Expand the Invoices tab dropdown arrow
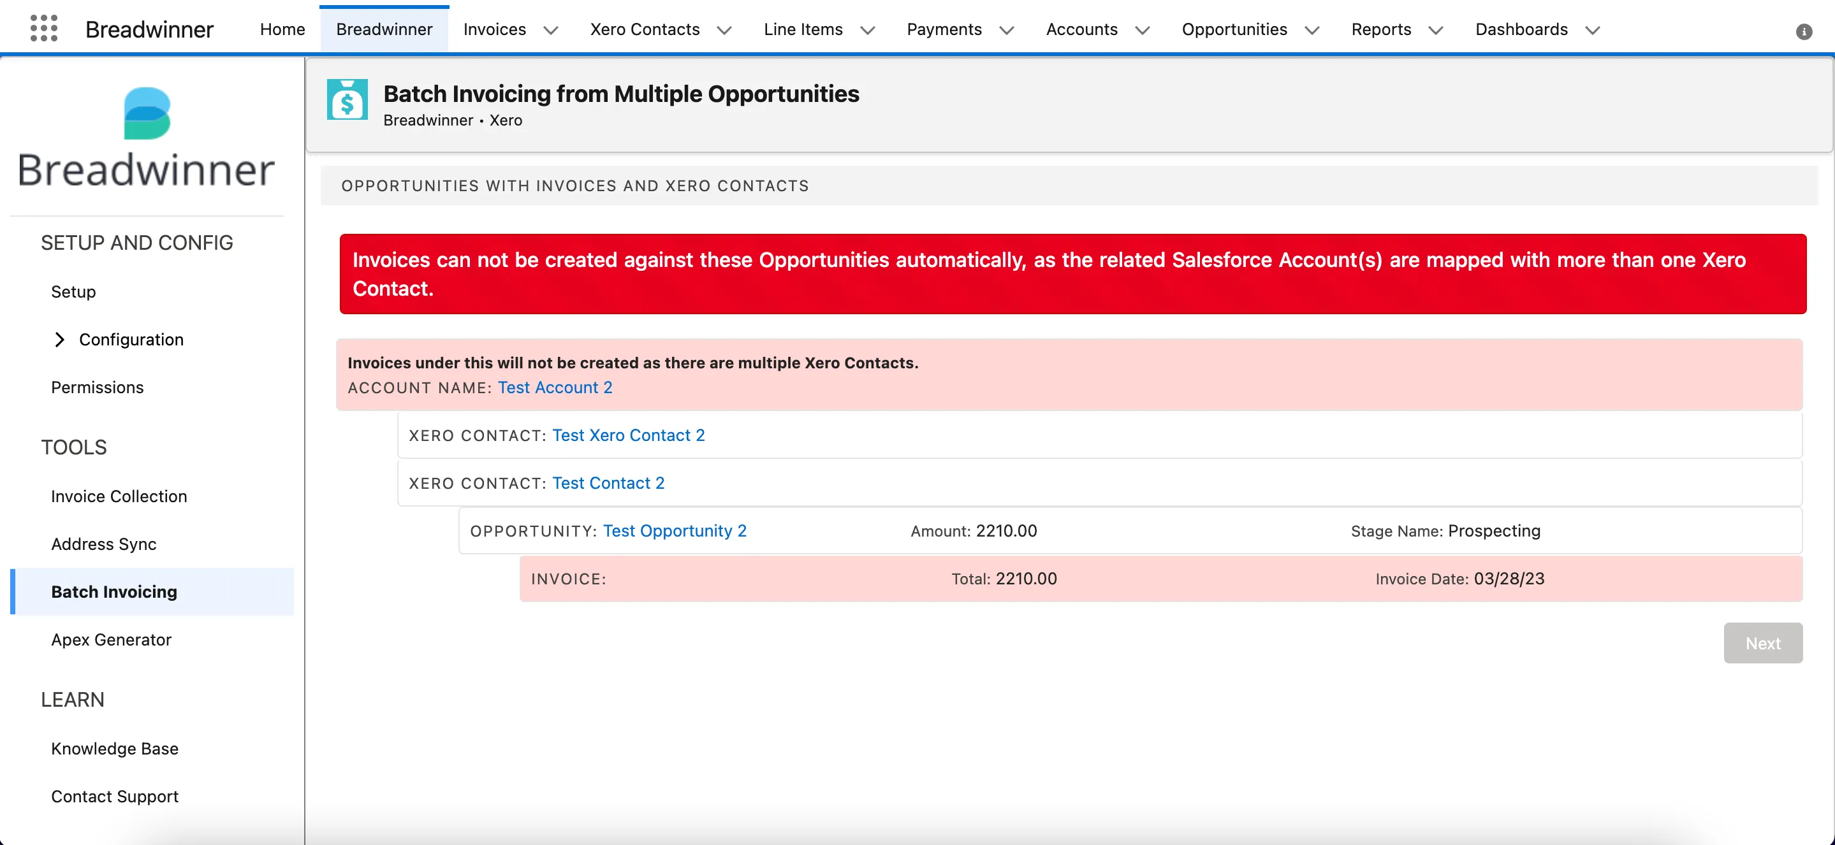This screenshot has width=1835, height=845. point(551,30)
